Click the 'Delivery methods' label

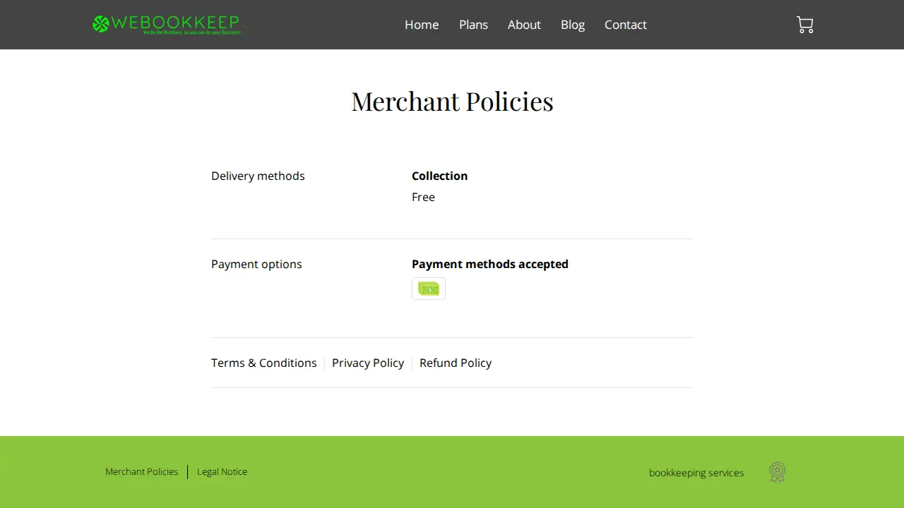click(258, 176)
